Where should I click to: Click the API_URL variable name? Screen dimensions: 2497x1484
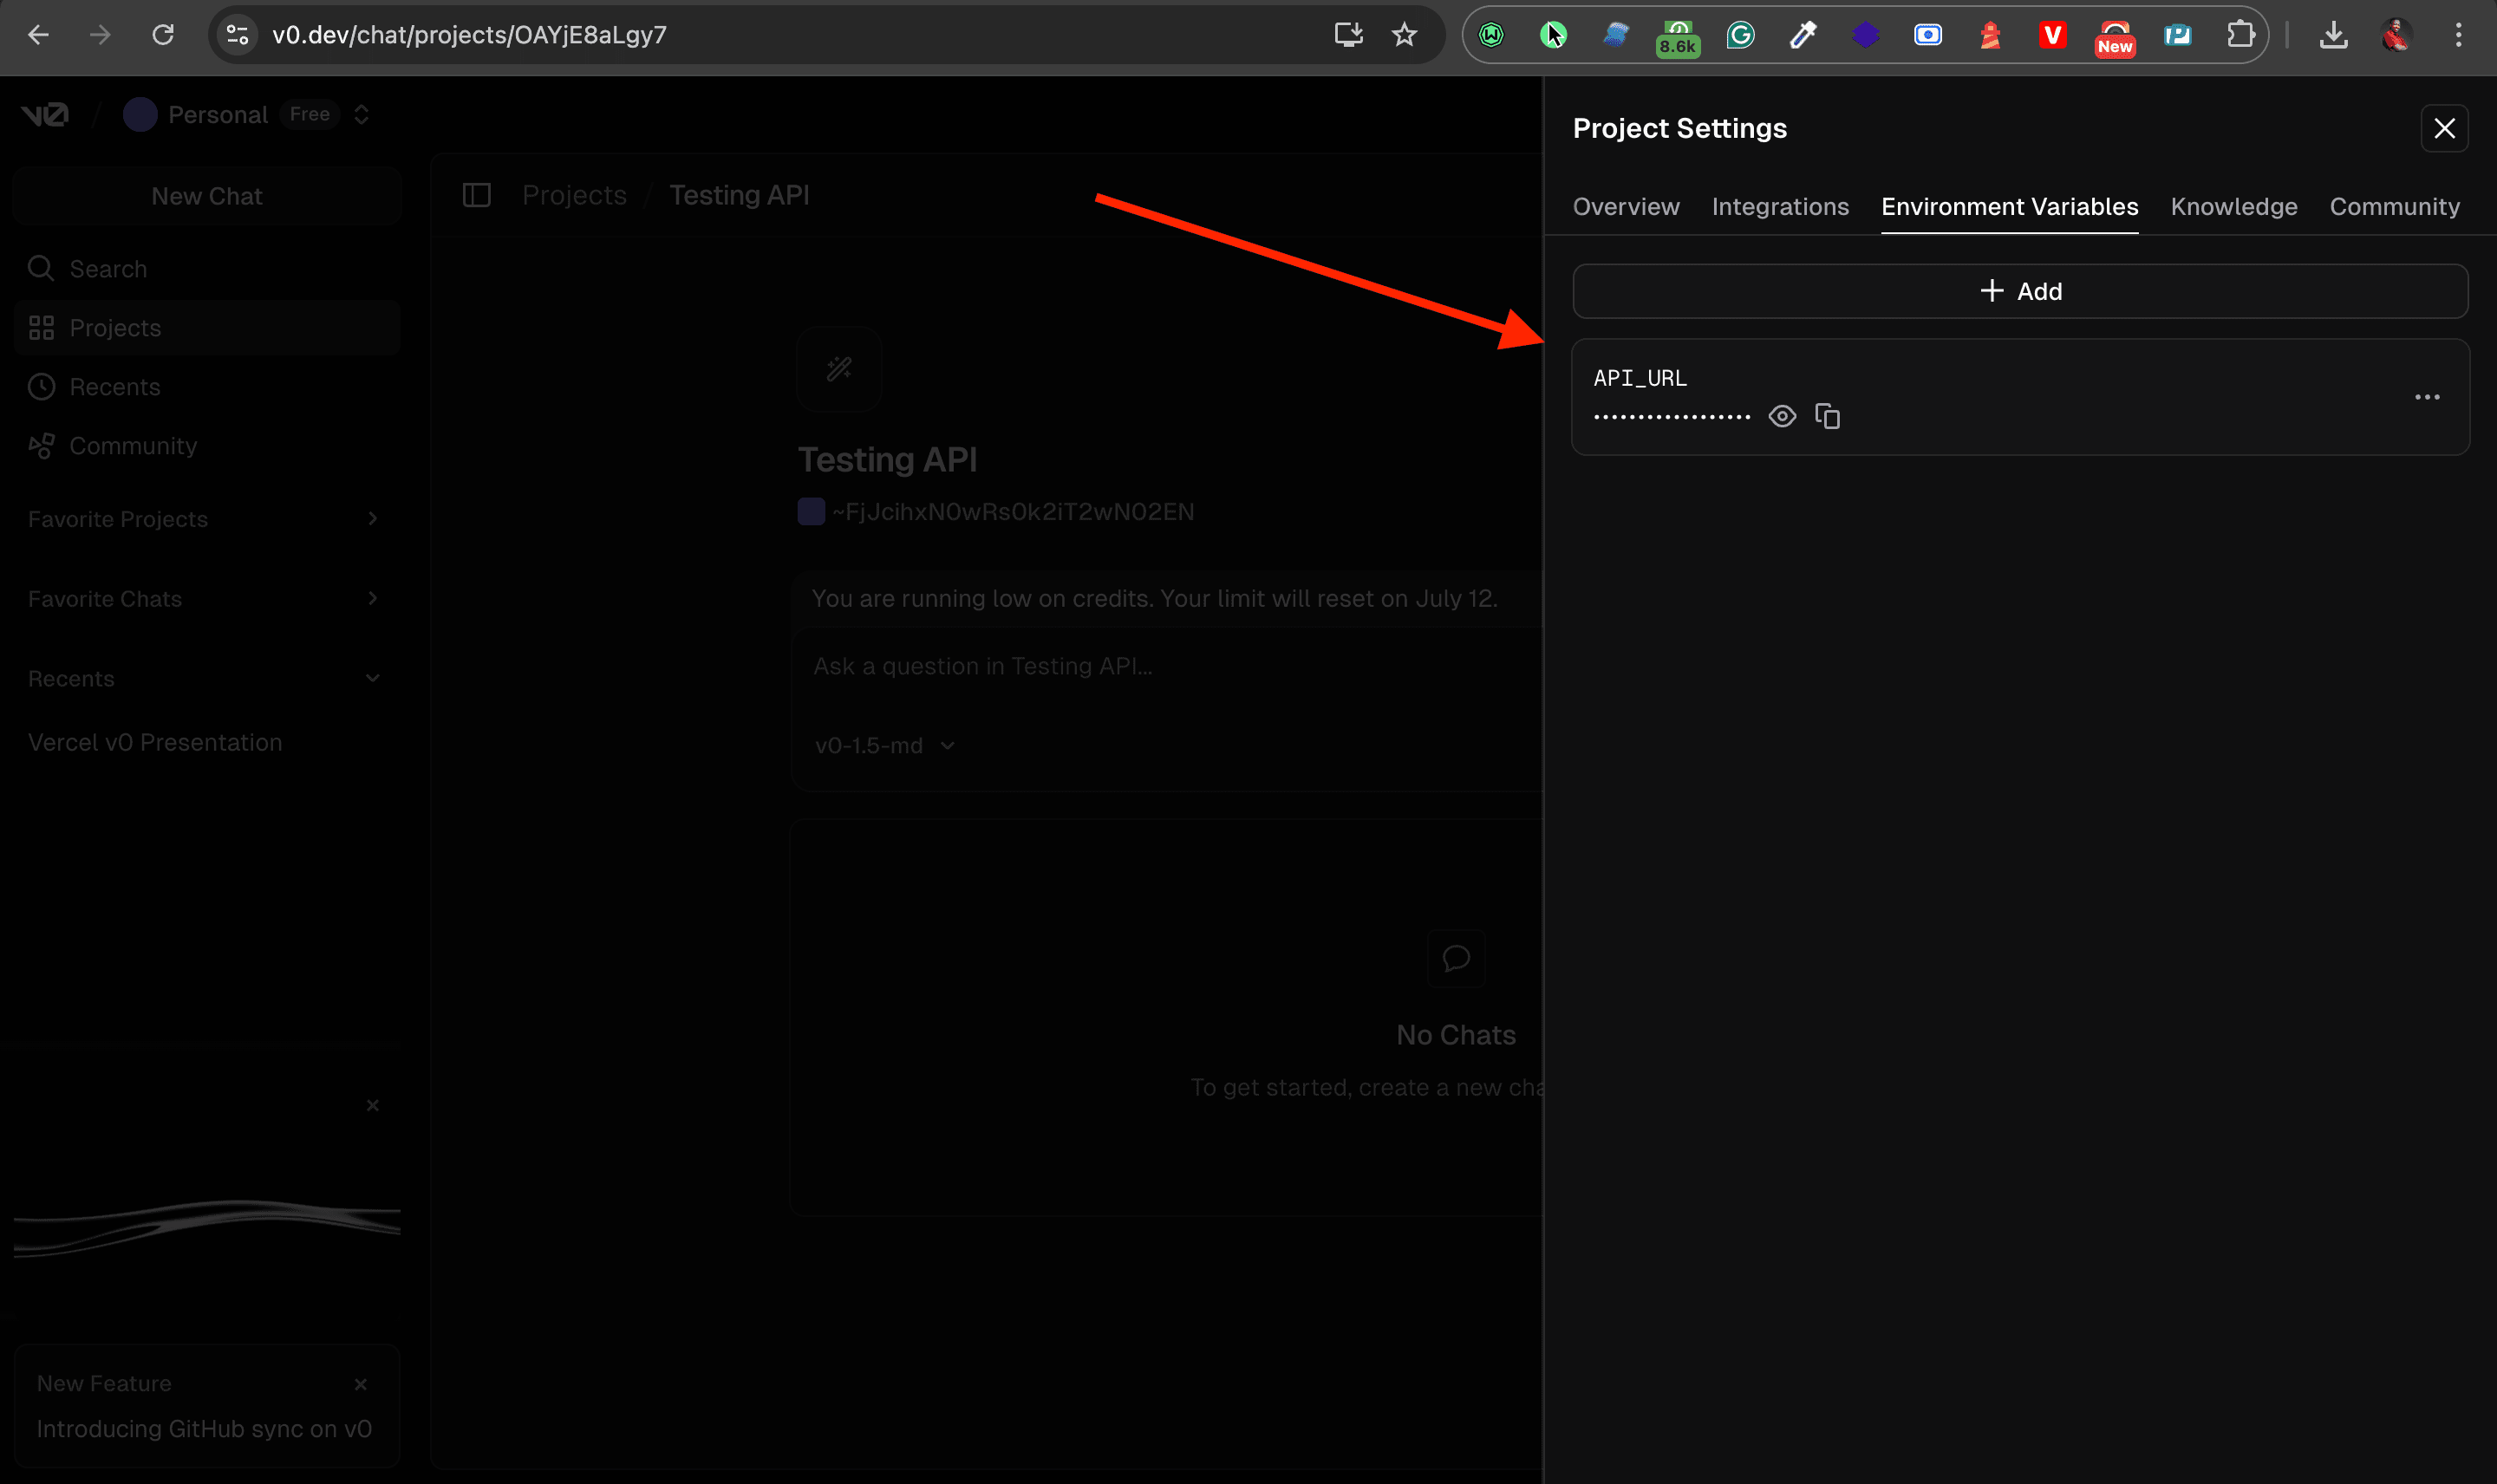click(1640, 378)
